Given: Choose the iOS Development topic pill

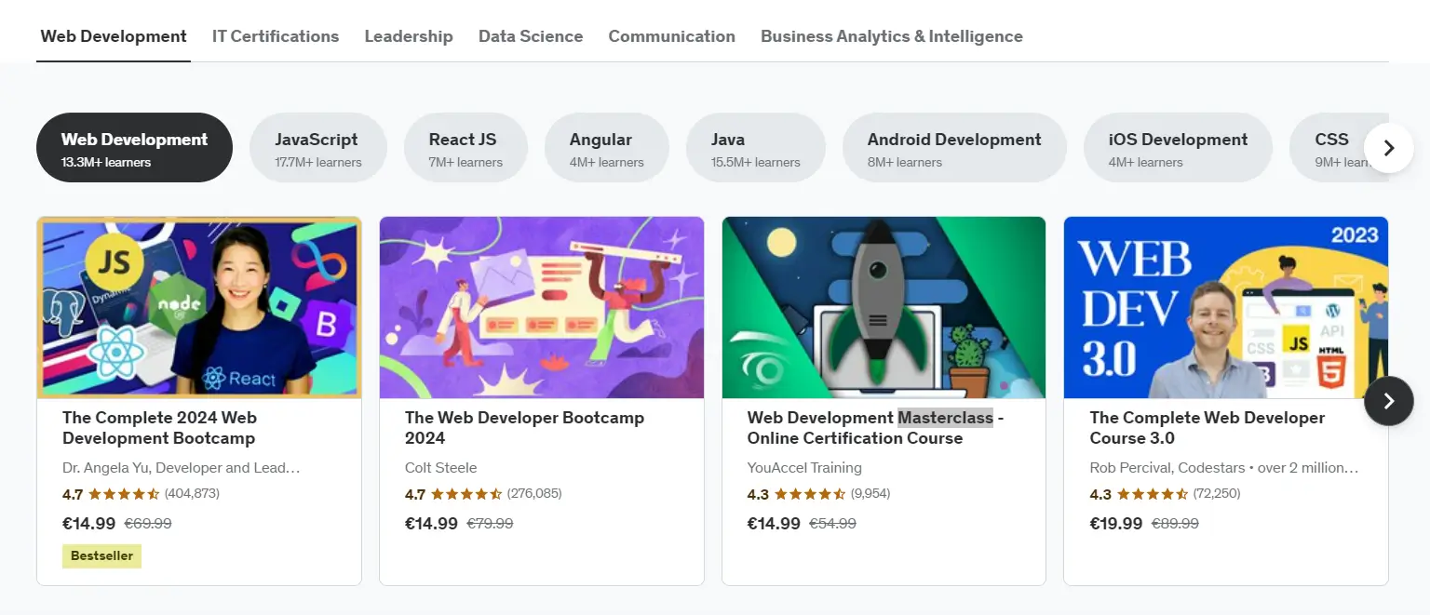Looking at the screenshot, I should (1177, 148).
